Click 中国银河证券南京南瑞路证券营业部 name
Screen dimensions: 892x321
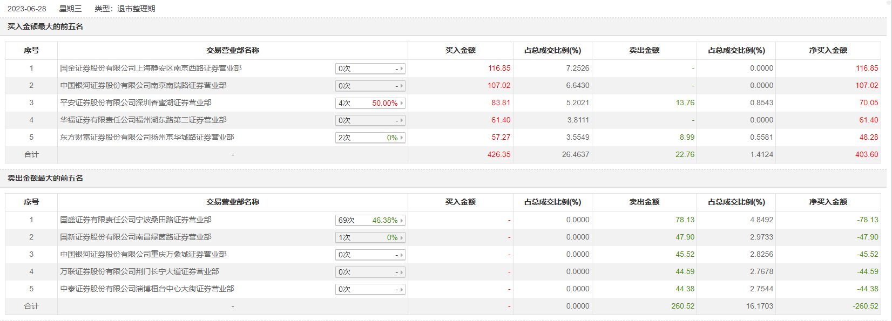(143, 85)
